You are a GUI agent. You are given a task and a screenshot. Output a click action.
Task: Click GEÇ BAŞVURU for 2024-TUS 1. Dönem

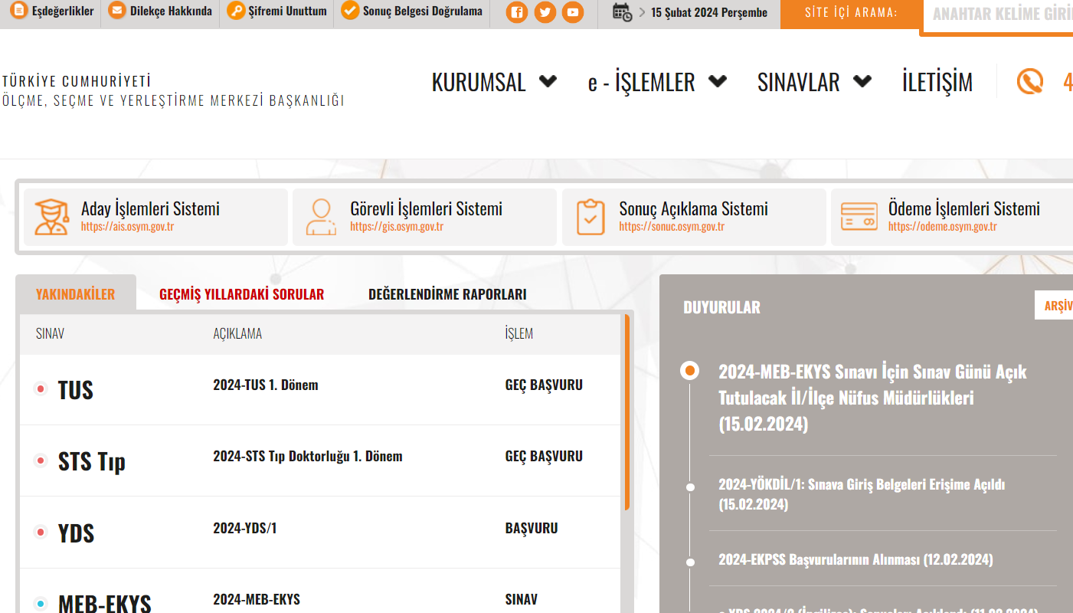coord(544,385)
